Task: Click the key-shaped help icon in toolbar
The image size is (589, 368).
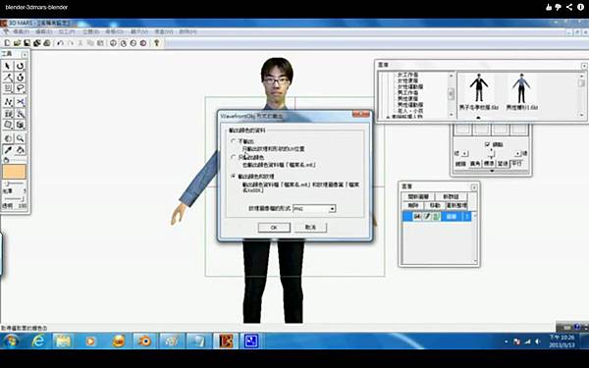Action: coord(157,43)
